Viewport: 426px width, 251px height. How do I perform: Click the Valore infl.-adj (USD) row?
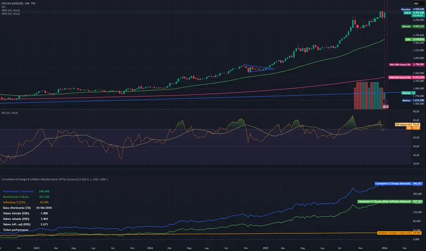[26, 225]
